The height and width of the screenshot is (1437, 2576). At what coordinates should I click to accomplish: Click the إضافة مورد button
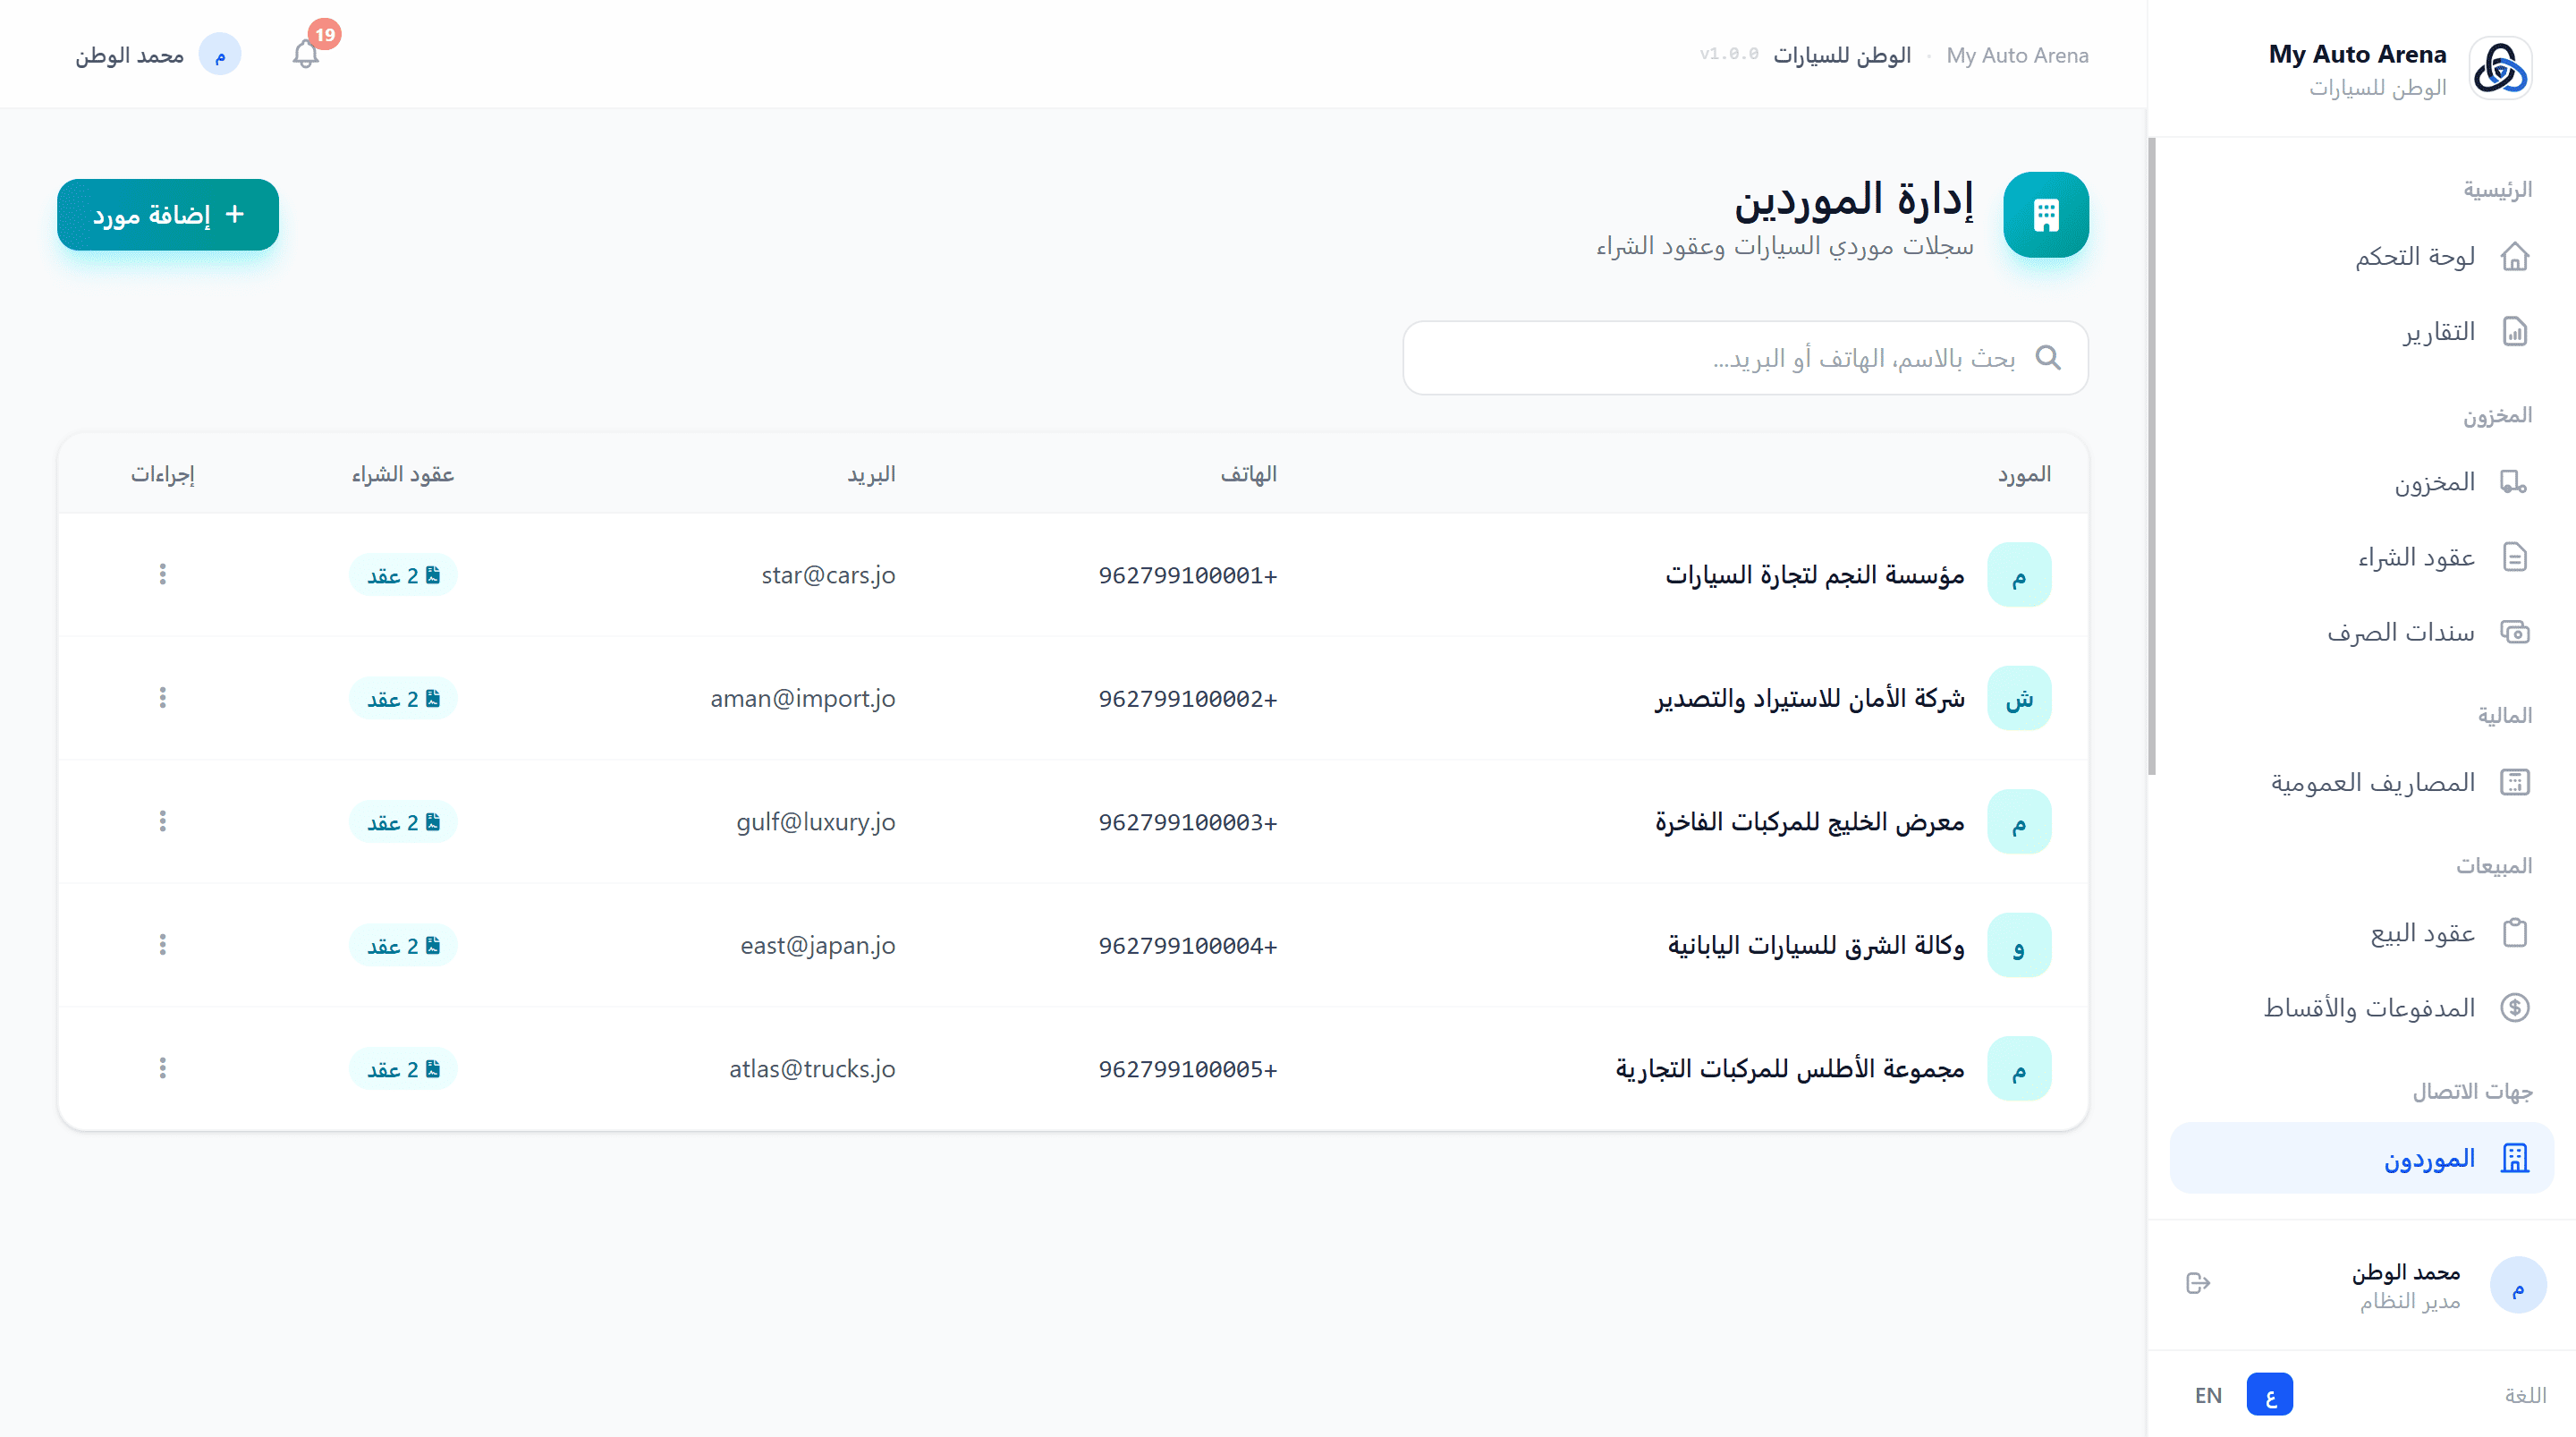168,215
